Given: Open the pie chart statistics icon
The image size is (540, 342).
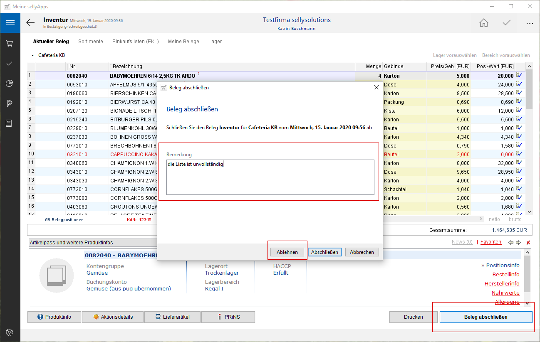Looking at the screenshot, I should [x=10, y=83].
